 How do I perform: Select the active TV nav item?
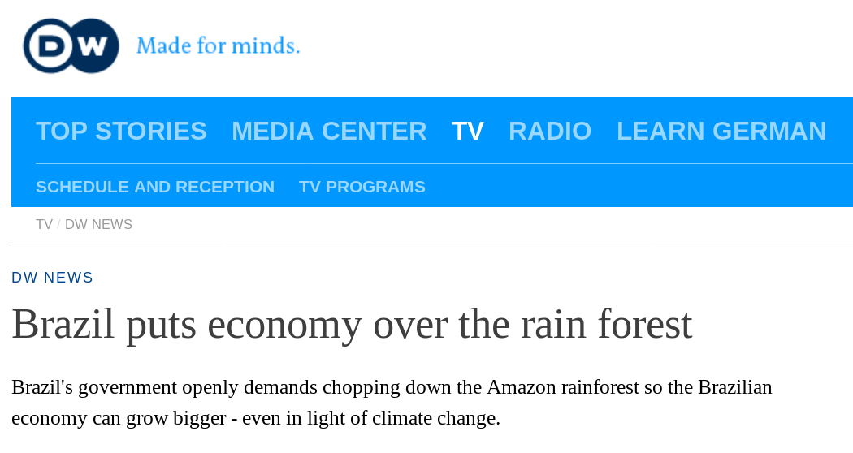tap(467, 131)
